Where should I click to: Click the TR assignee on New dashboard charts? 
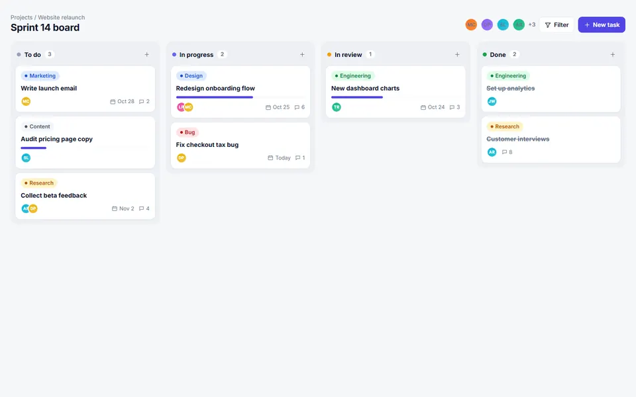[337, 107]
